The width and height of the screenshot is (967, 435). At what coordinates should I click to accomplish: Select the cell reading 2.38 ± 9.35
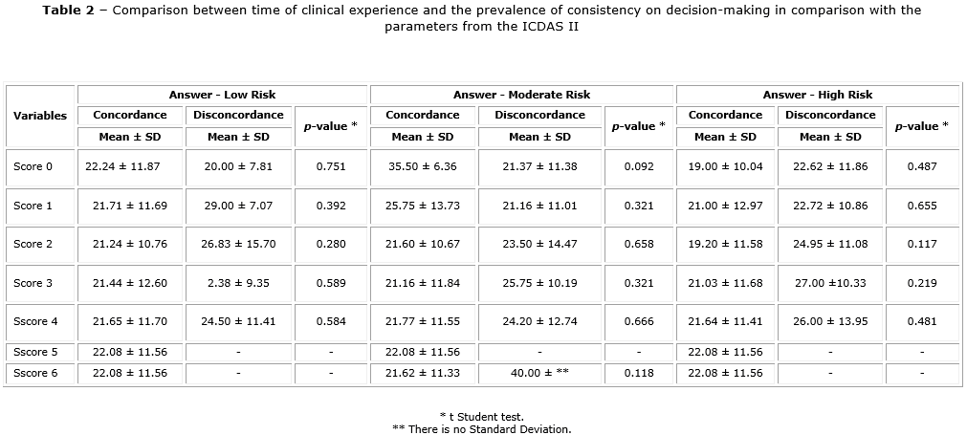pos(238,283)
